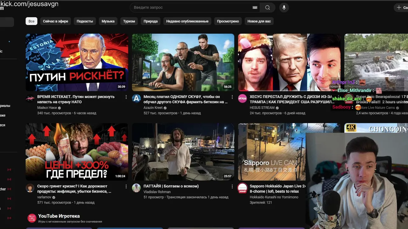Click the Vladislav Rohman channel name
The width and height of the screenshot is (408, 229).
[157, 192]
